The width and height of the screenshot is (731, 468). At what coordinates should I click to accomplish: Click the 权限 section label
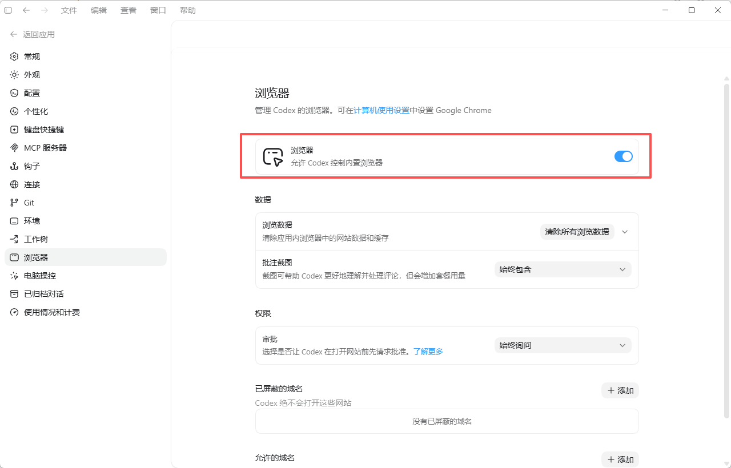coord(263,313)
